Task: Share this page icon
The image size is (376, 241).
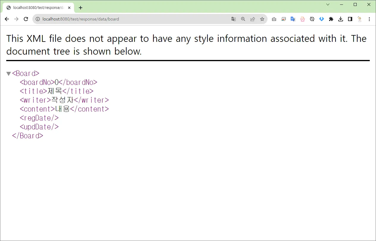Action: [x=253, y=19]
